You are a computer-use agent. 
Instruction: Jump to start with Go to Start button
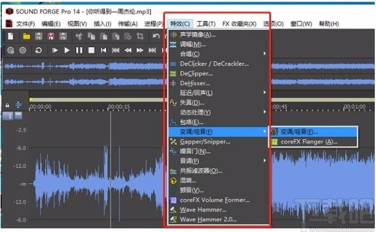pyautogui.click(x=103, y=50)
